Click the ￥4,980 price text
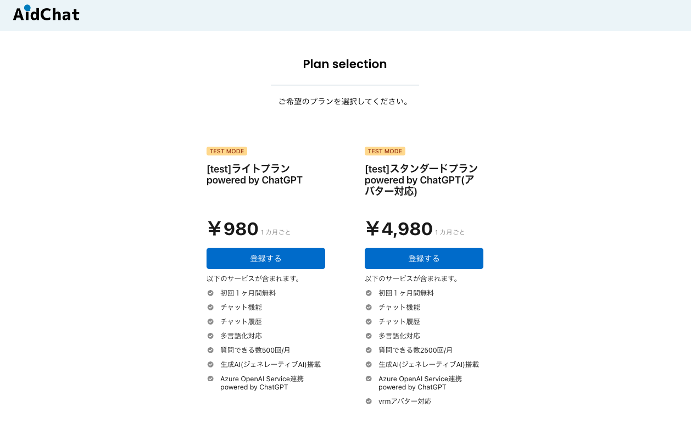The image size is (691, 440). 399,229
